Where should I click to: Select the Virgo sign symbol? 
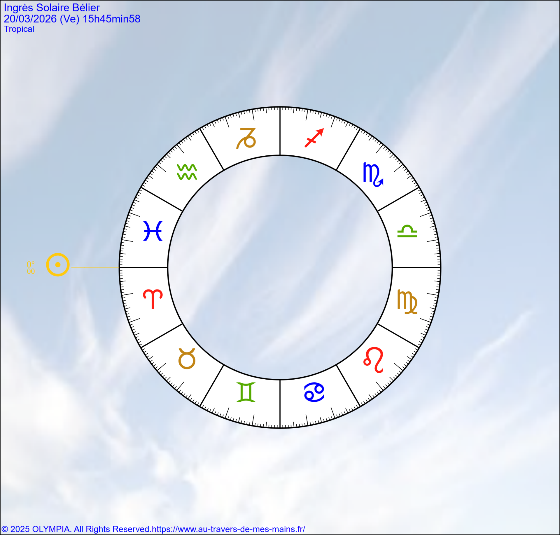click(407, 302)
